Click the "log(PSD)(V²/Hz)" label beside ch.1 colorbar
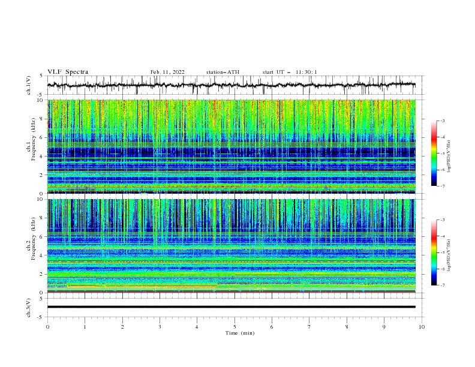475x367 pixels. [x=449, y=157]
